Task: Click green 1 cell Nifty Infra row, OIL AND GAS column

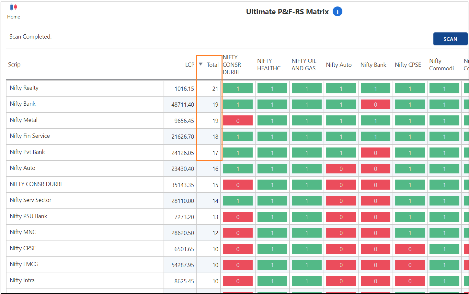Action: point(307,281)
